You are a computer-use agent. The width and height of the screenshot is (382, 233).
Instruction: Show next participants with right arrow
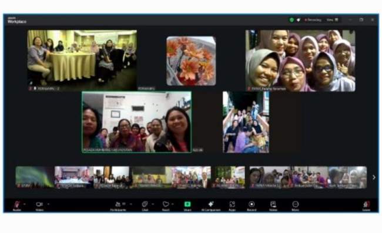coord(374,177)
